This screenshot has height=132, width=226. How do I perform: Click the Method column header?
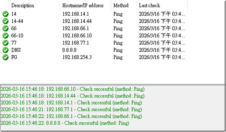(121, 5)
